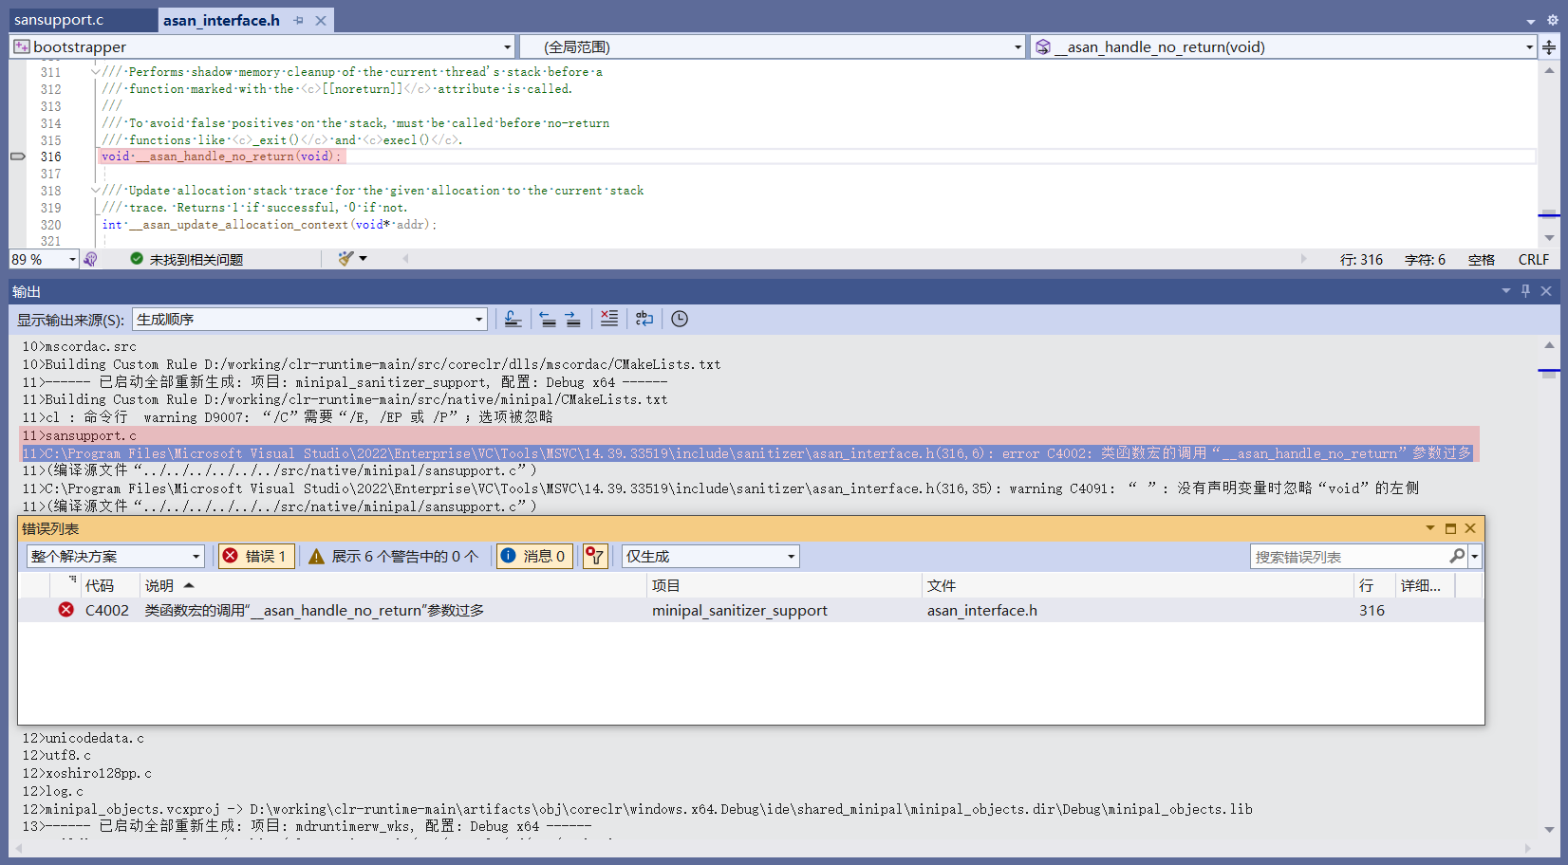Pin the Output panel

tap(1525, 291)
